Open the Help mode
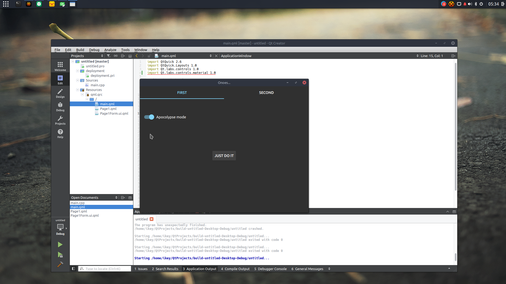This screenshot has height=284, width=506. coord(60,134)
